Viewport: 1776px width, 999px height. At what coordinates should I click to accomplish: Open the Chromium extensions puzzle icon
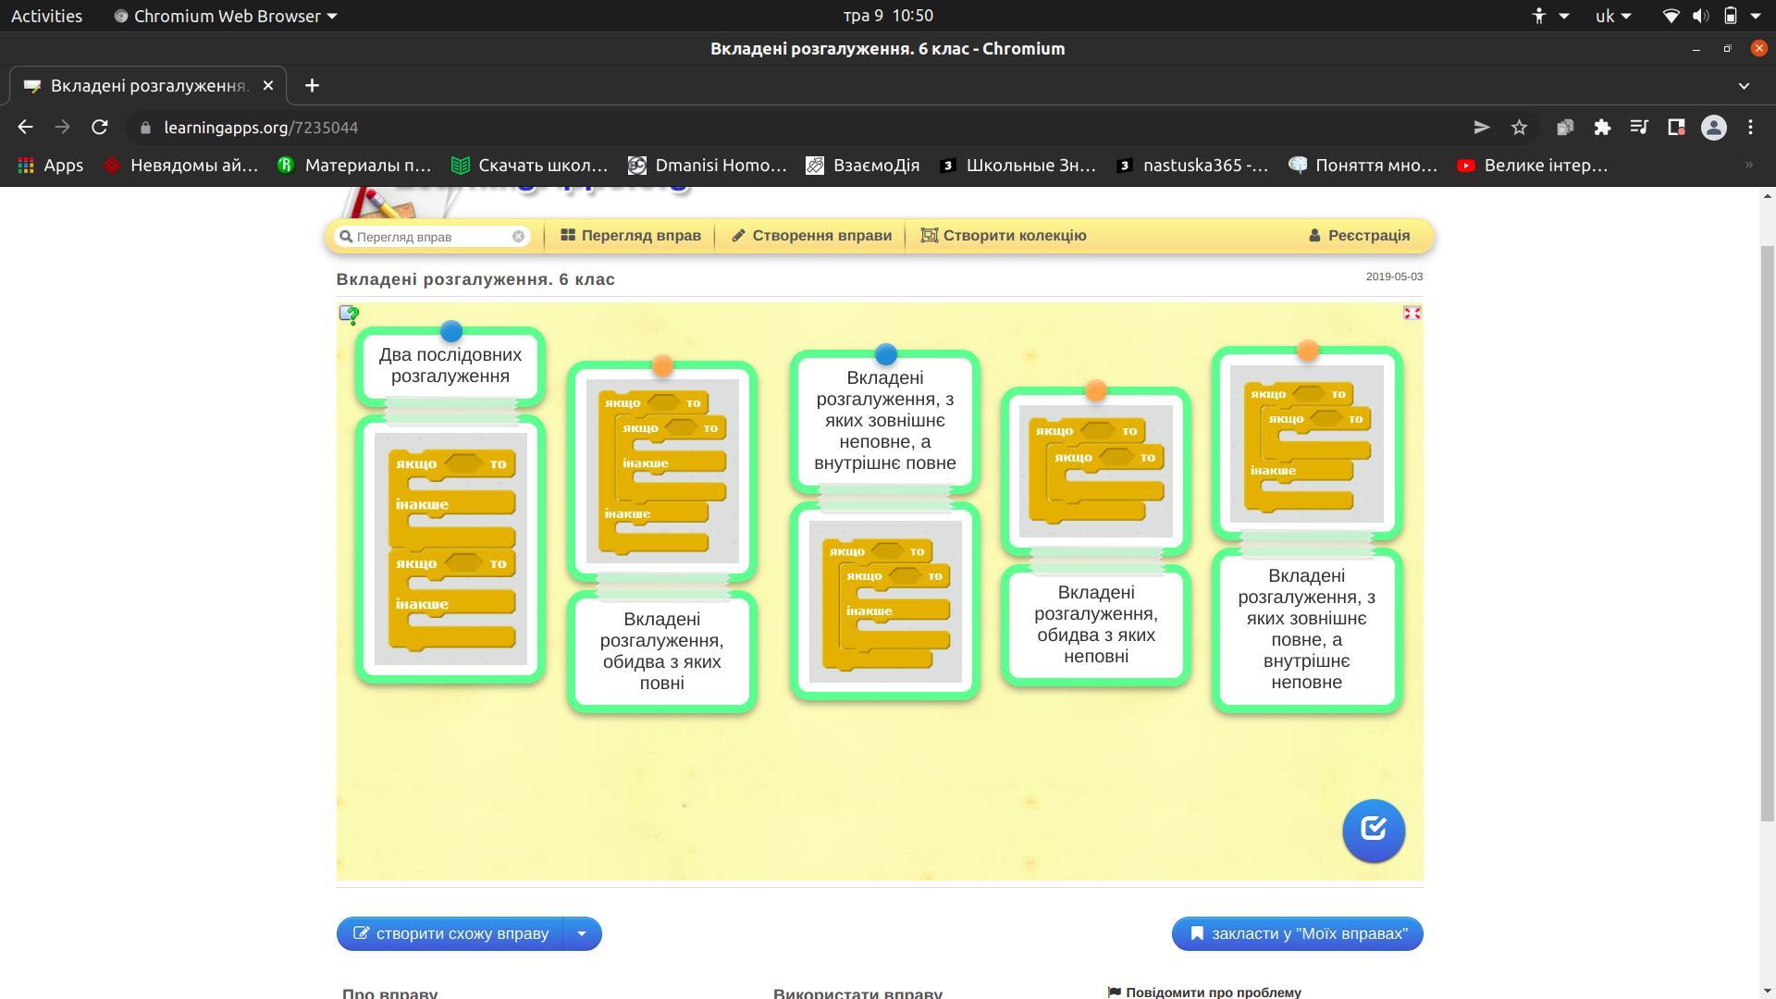click(1602, 128)
